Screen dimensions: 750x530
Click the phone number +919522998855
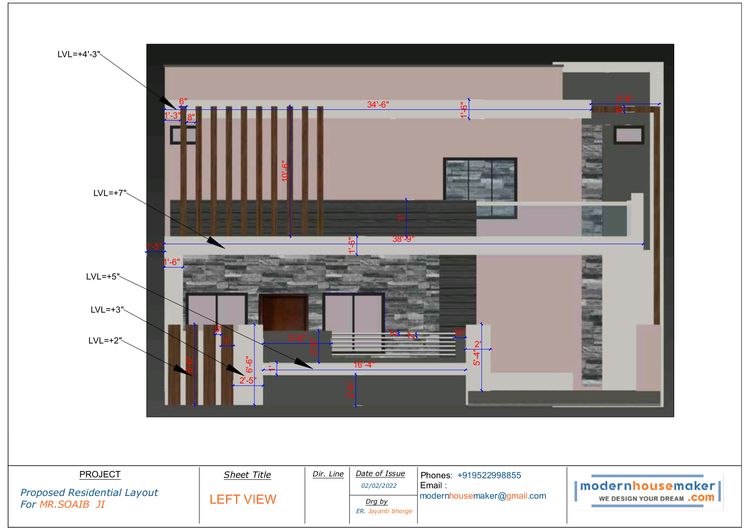489,476
